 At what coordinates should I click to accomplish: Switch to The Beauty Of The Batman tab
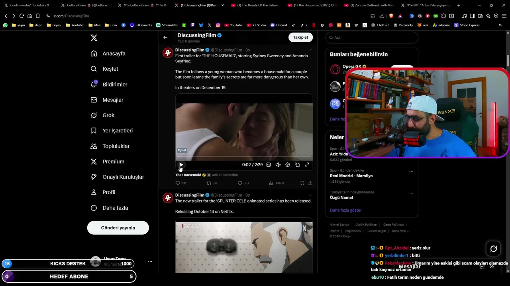point(255,5)
